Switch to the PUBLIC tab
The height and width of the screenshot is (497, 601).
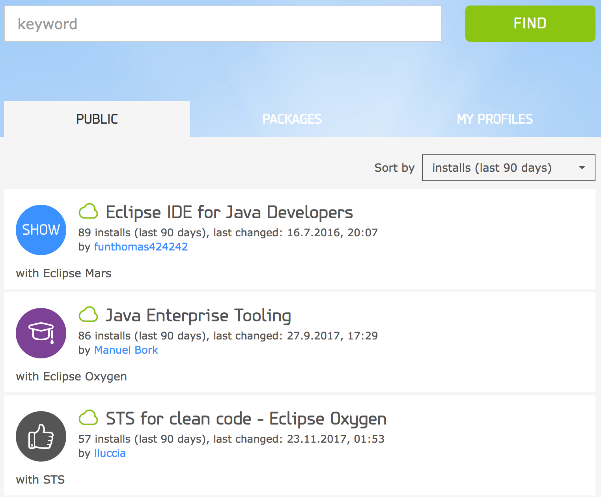(97, 119)
